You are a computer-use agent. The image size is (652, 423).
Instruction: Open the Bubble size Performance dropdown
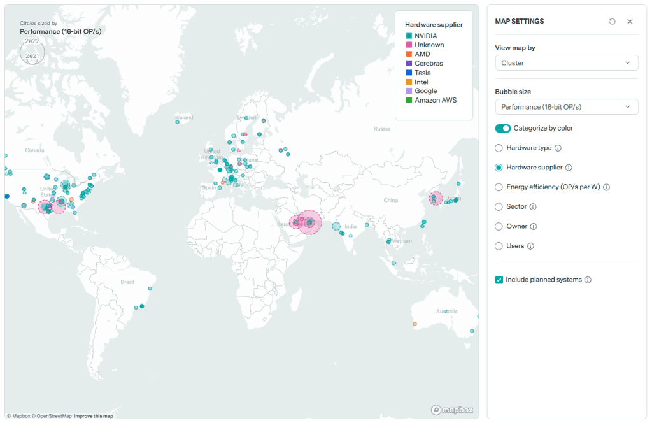[566, 107]
